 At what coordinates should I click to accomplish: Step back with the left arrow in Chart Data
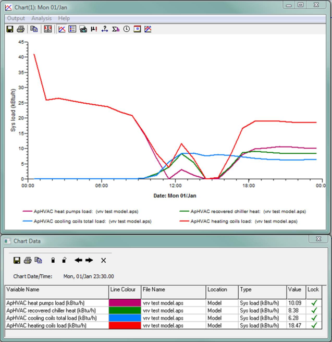coord(78,260)
